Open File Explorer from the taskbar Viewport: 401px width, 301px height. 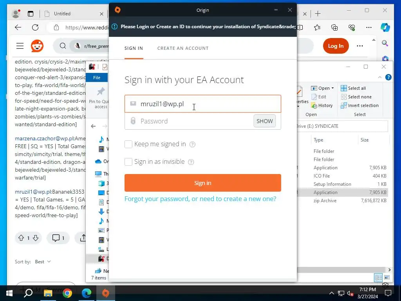pyautogui.click(x=48, y=293)
